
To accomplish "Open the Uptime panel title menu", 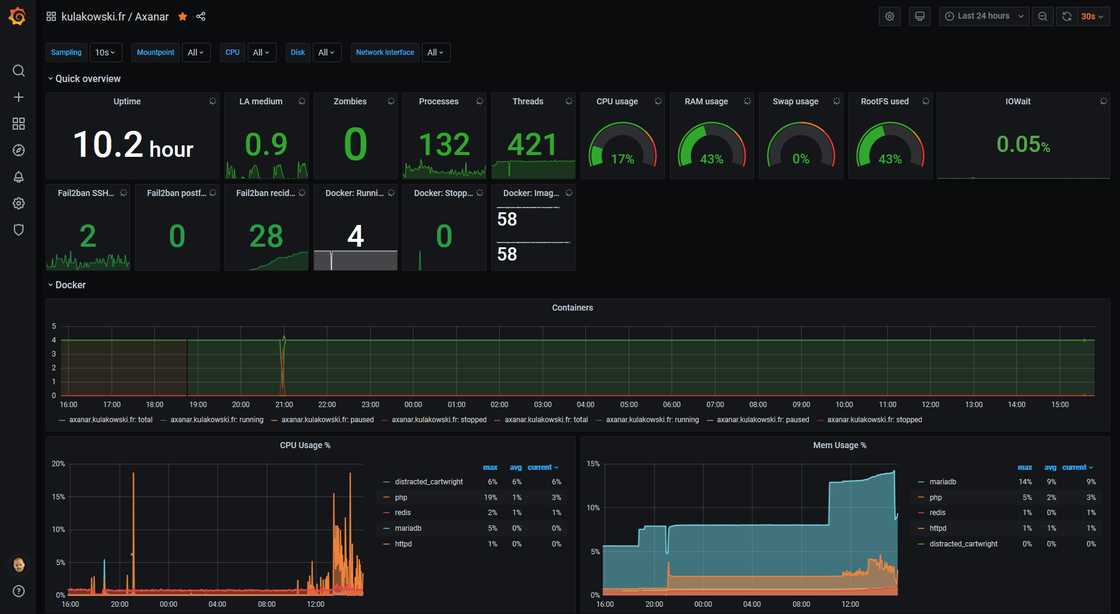I will tap(127, 101).
